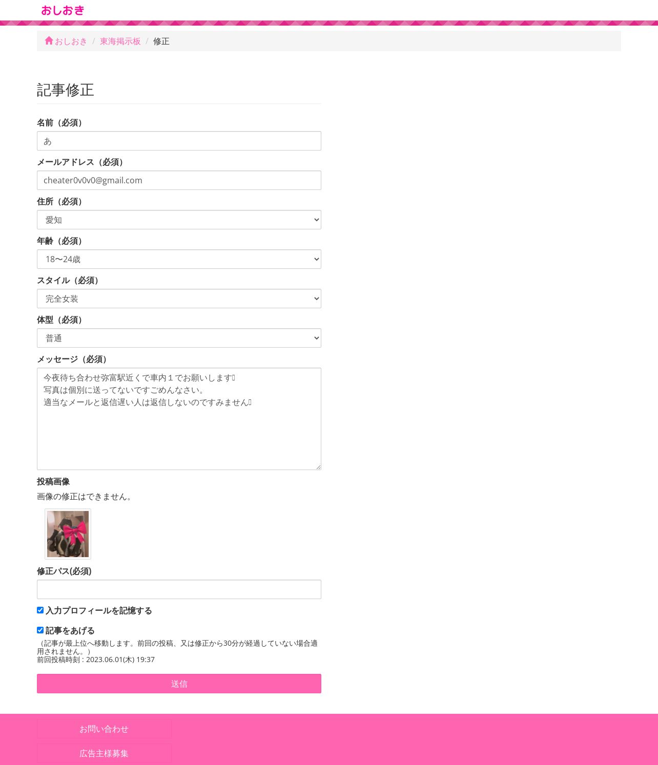Click the おしおき breadcrumb text link
This screenshot has height=765, width=658.
click(x=71, y=41)
